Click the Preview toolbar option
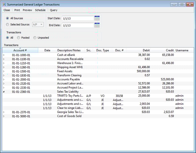The image size is (196, 153). pyautogui.click(x=27, y=10)
